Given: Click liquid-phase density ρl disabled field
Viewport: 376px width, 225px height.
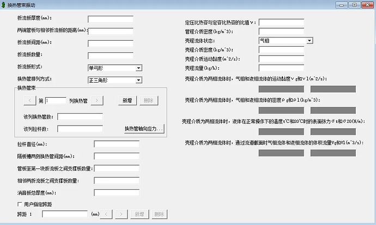Looking at the screenshot, I should tap(333, 110).
